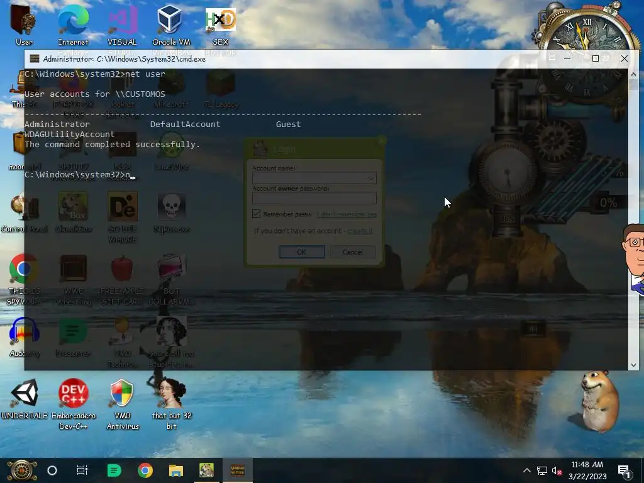Click Cancel in the Login dialog
Screen dimensions: 644x483
352,252
